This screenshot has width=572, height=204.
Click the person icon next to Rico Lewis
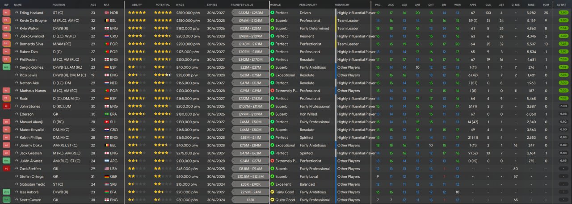tap(17, 75)
